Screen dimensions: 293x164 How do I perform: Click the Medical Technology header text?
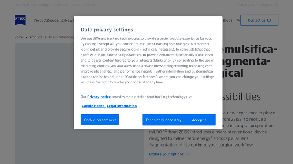pos(33,5)
